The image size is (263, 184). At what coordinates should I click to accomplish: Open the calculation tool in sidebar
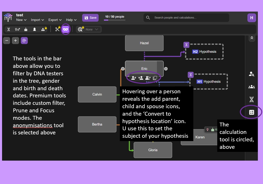[251, 112]
